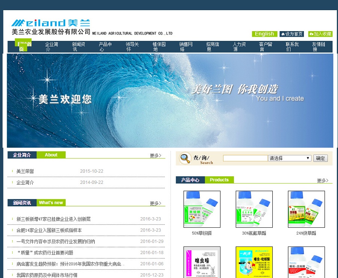Screen dimensions: 338x278
Task: Open 30%氰氟草酯 product thumbnail
Action: pos(254,209)
